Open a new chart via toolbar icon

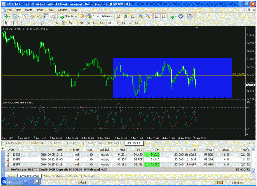coord(6,16)
